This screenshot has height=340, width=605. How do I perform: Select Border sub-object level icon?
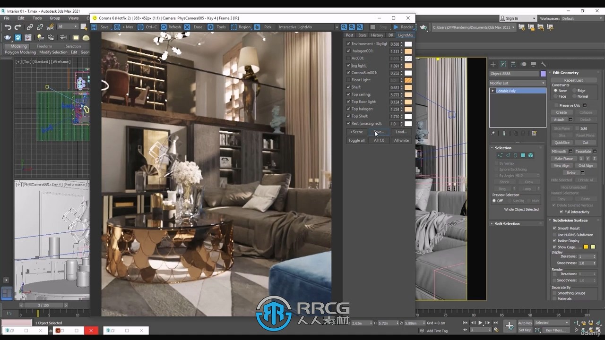click(515, 155)
